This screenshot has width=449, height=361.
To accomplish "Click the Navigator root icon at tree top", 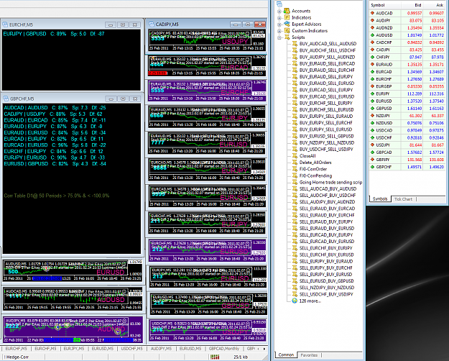I will click(x=279, y=4).
